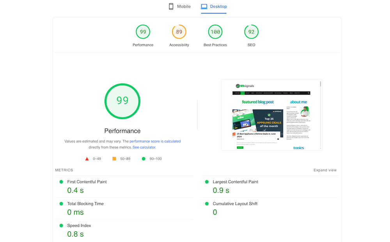Viewport: 390px width, 242px height.
Task: Expand the Largest Contentful Paint metric
Action: pyautogui.click(x=235, y=182)
